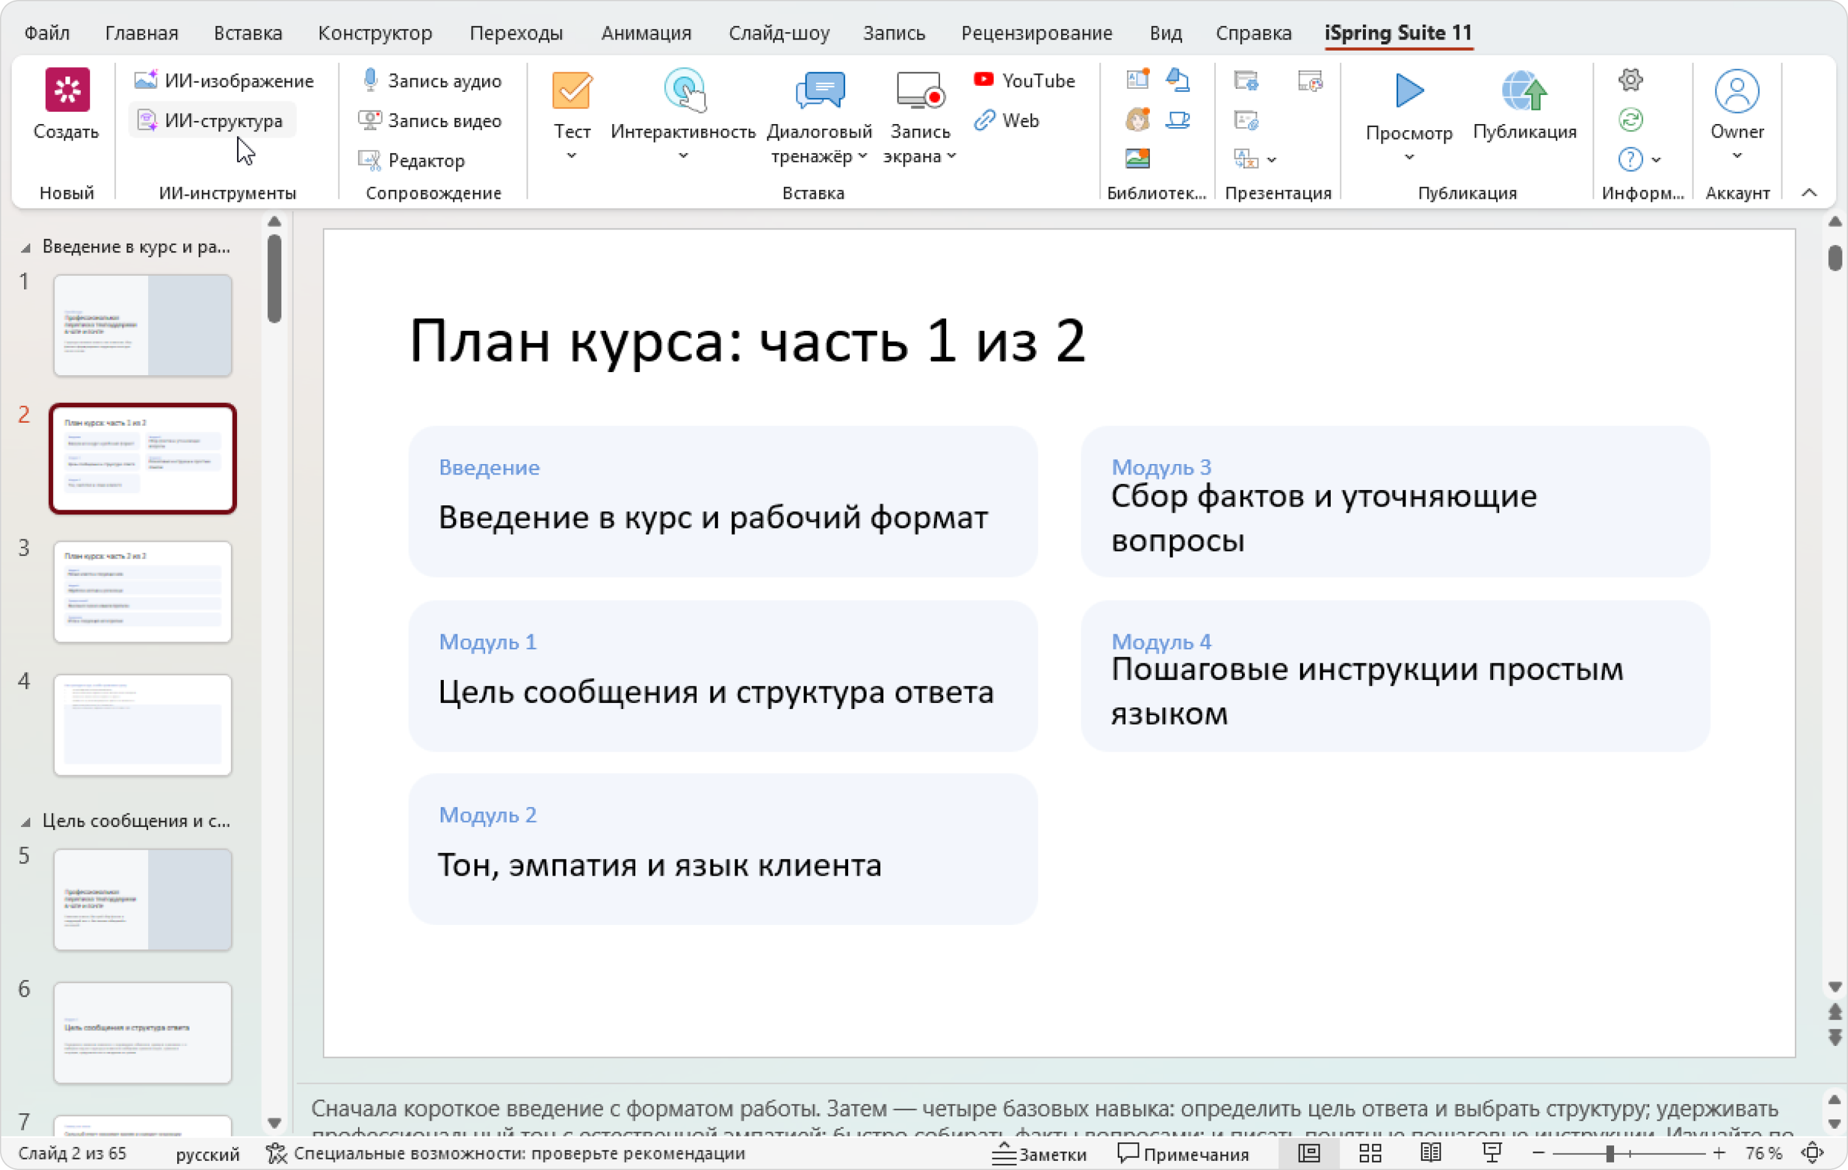Fit slide to current window icon
The height and width of the screenshot is (1170, 1848).
click(x=1813, y=1153)
